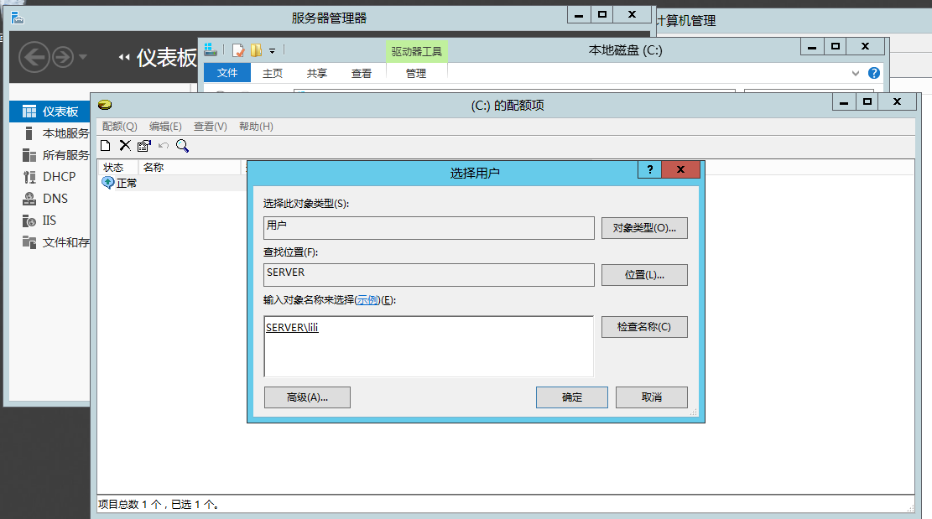
Task: Click the 高级(A)... button
Action: coord(307,397)
